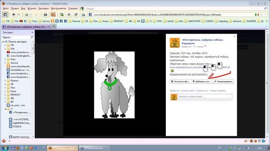Open the K bookmark icon in bookmarks toolbar
This screenshot has width=270, height=151.
25,21
